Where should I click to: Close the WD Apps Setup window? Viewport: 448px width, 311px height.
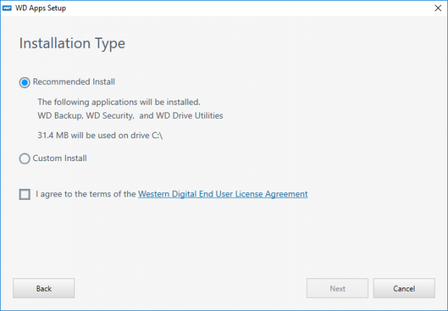(x=438, y=8)
